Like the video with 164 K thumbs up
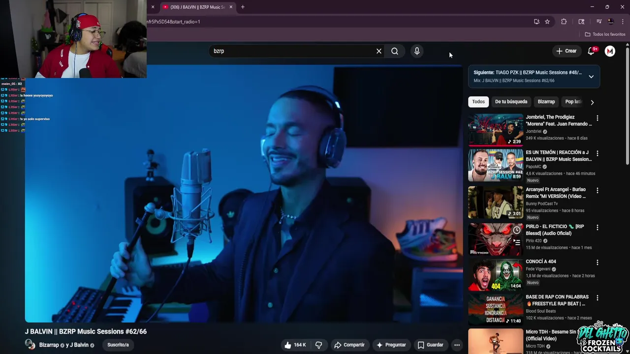 tap(295, 345)
